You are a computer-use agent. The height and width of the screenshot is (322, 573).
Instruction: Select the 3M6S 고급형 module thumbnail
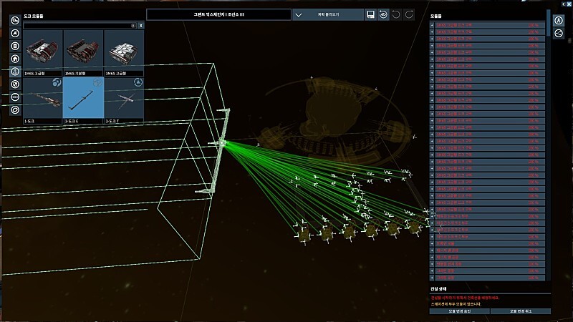(124, 53)
